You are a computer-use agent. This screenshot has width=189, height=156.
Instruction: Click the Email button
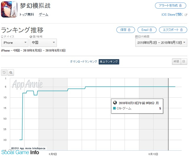click(147, 30)
